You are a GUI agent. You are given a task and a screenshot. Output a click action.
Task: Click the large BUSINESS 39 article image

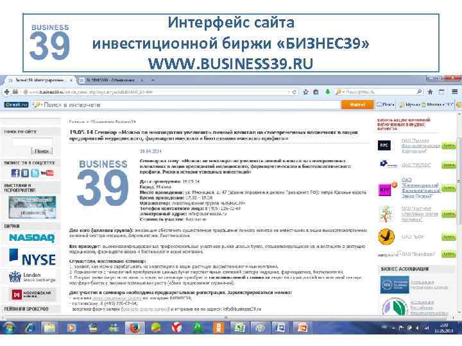(x=103, y=183)
